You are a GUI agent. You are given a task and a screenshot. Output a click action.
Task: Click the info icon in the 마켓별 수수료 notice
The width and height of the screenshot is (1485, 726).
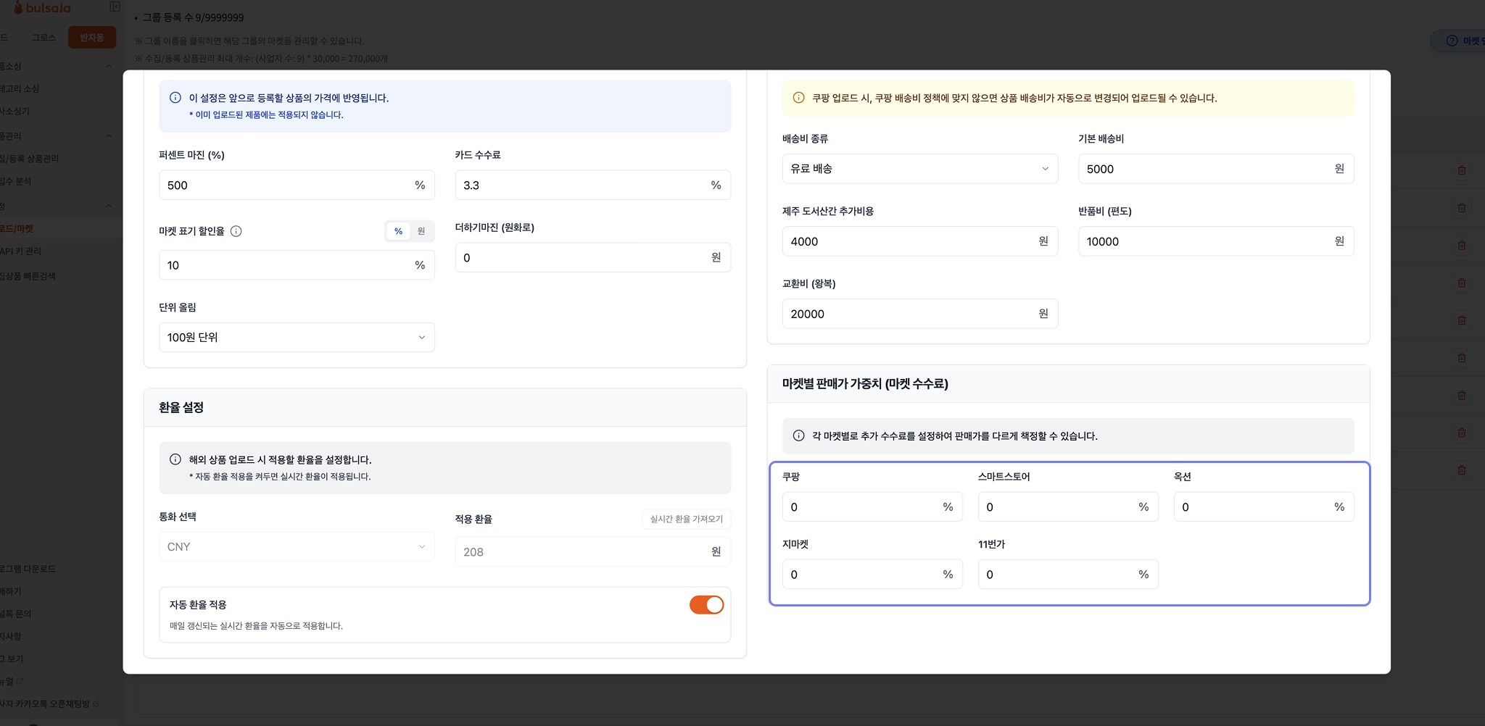798,435
